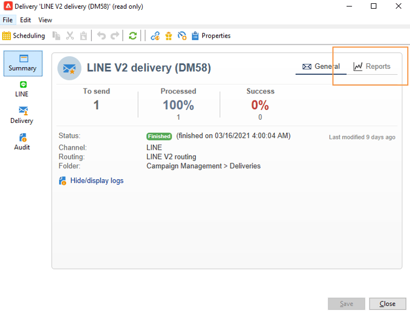The image size is (410, 313).
Task: Click the Redo arrow icon
Action: (x=115, y=36)
